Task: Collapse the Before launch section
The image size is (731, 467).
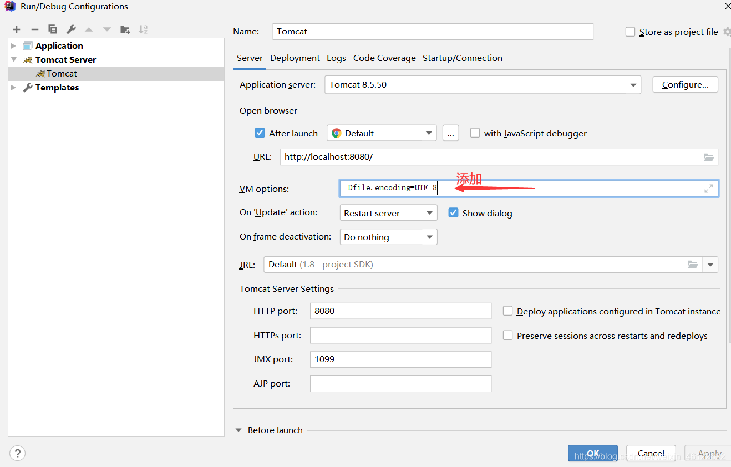Action: (x=238, y=430)
